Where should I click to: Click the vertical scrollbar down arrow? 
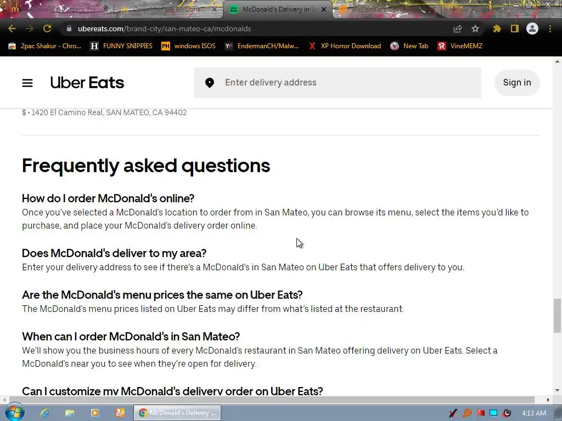(557, 390)
